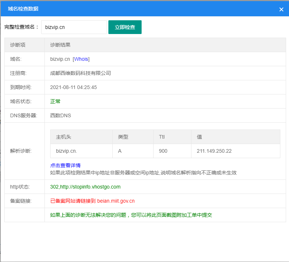Click the stopinfo.vhostgo.com http status text

[85, 187]
